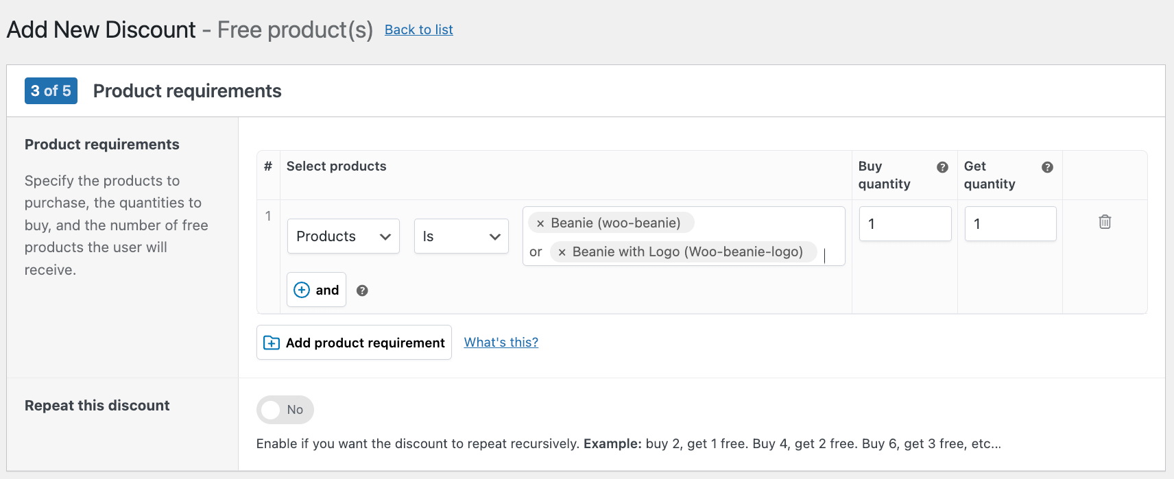Click the 'Select products' column header

pos(336,166)
